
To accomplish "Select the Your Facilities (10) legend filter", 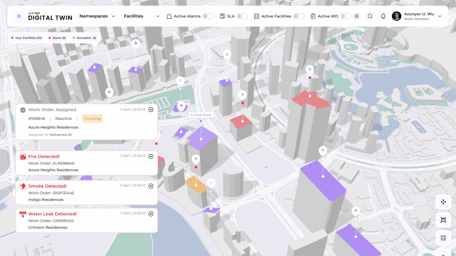I will [27, 38].
